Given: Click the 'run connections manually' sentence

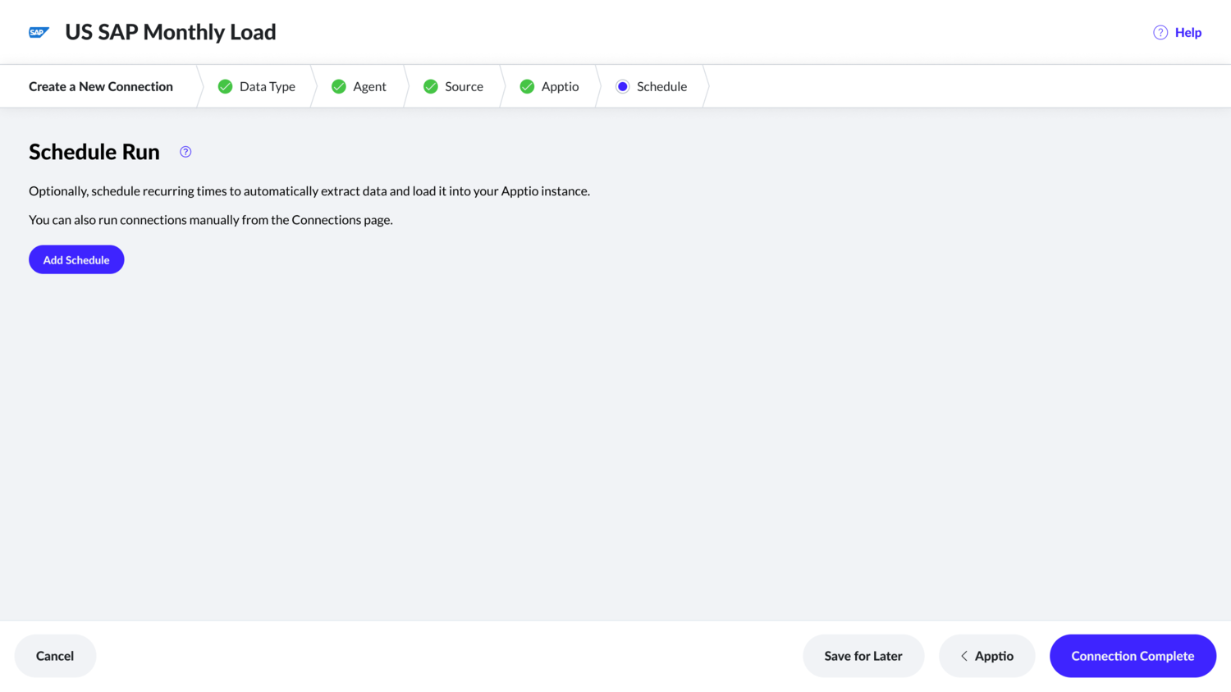Looking at the screenshot, I should (211, 220).
